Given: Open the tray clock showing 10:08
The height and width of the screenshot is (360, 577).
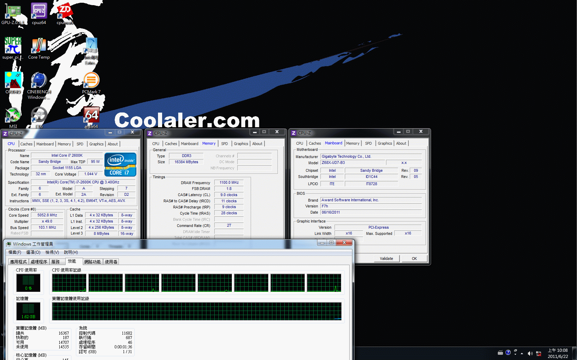Looking at the screenshot, I should pos(558,353).
